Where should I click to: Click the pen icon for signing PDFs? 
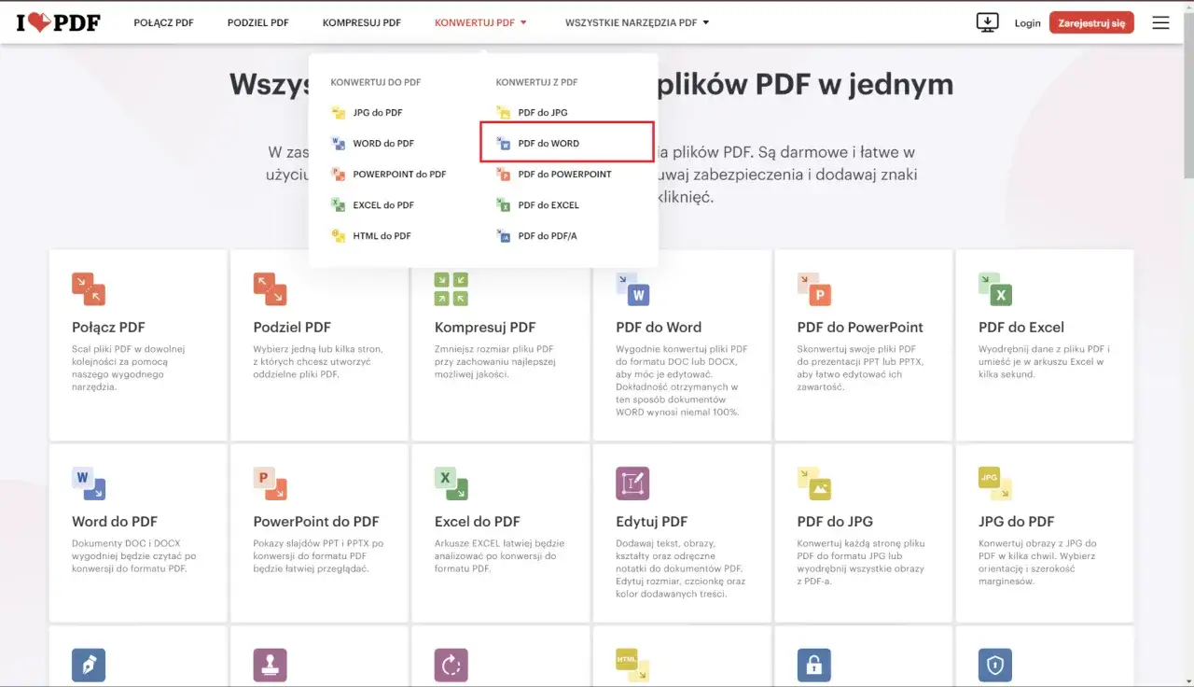coord(89,666)
